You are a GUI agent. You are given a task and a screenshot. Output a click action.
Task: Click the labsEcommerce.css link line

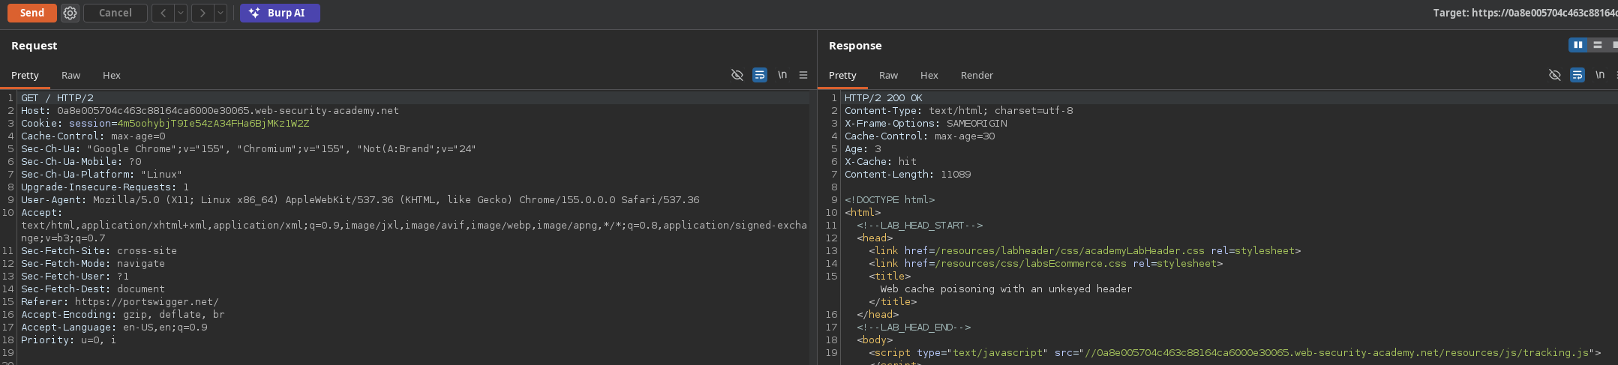point(1046,264)
